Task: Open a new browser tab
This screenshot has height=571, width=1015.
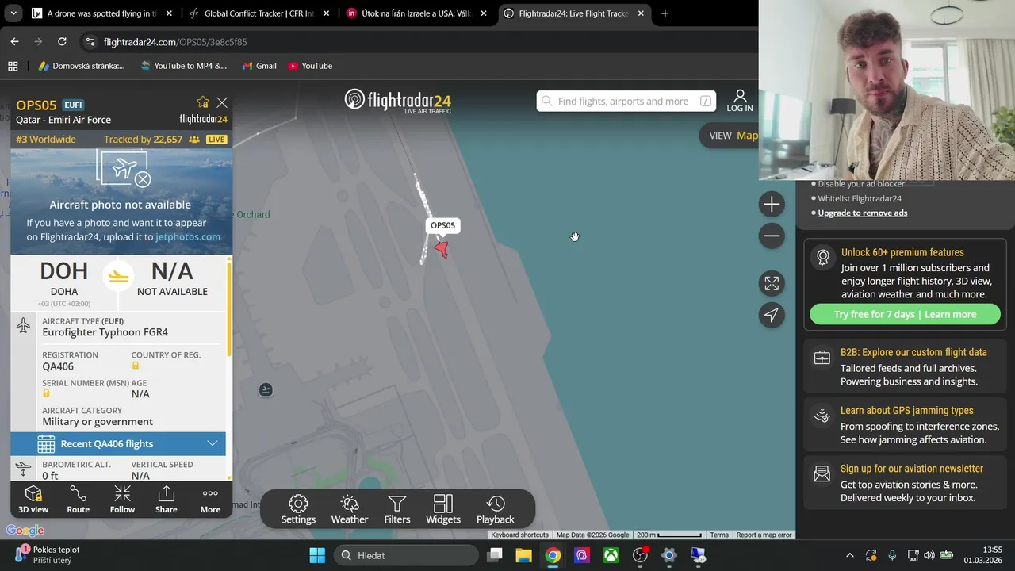Action: (665, 13)
